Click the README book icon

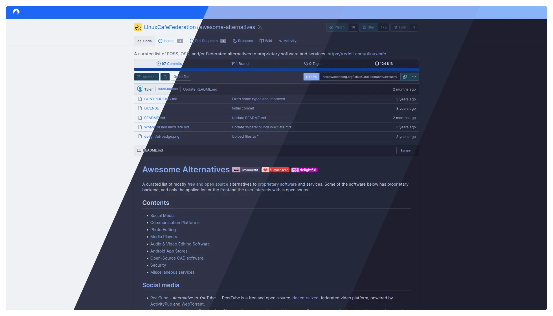[x=139, y=150]
